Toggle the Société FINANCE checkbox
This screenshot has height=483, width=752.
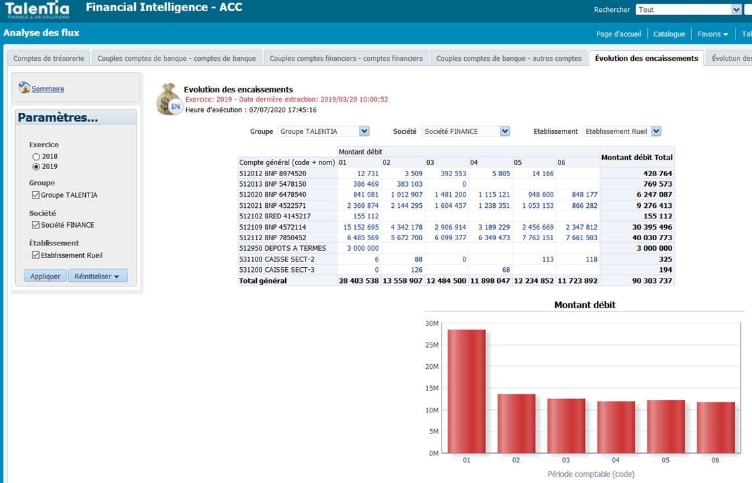point(36,225)
